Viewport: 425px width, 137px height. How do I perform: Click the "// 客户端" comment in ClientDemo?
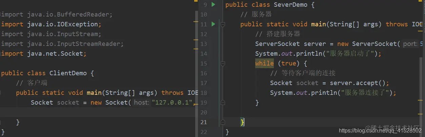pyautogui.click(x=32, y=83)
